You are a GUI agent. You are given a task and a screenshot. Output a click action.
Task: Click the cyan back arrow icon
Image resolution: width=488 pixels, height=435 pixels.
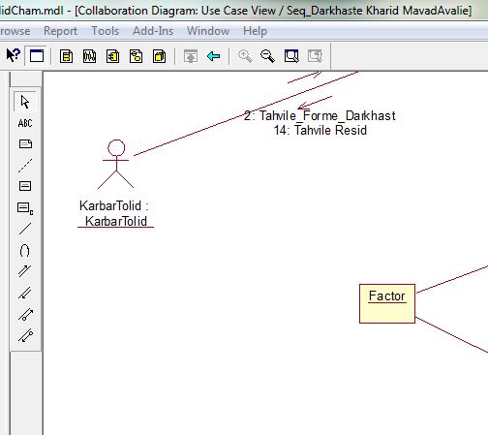click(x=214, y=56)
